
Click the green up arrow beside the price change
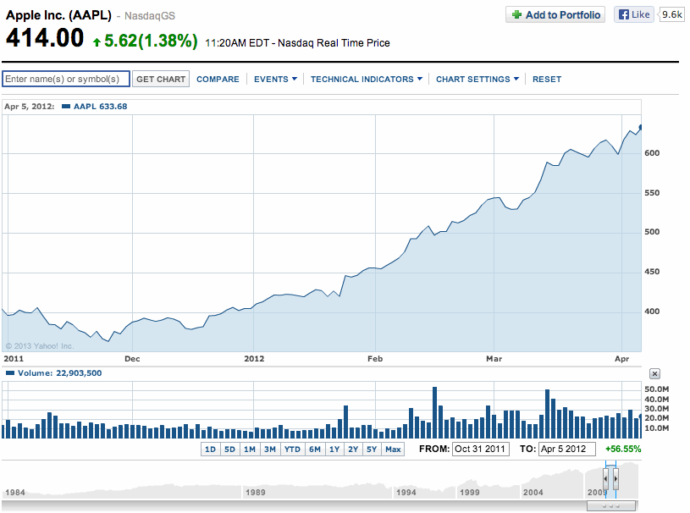point(97,42)
